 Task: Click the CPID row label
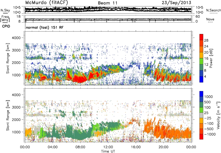pos(6,26)
